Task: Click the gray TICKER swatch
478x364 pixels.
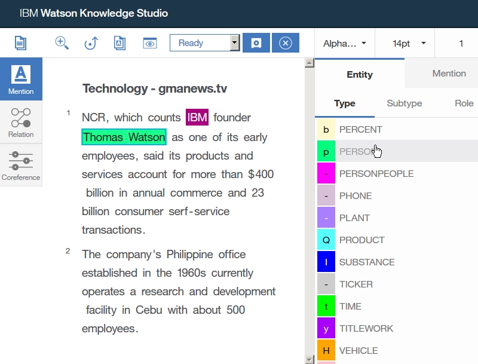Action: [326, 284]
